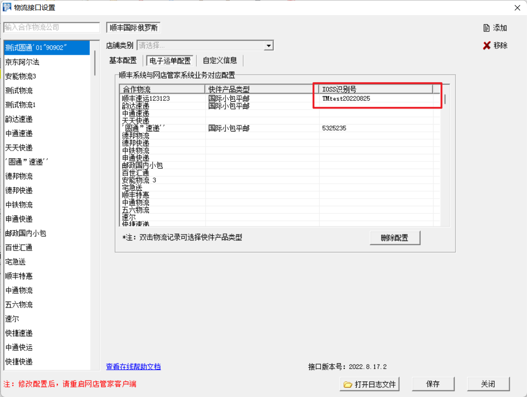527x397 pixels.
Task: Select 快捷速递 in left list
Action: pyautogui.click(x=47, y=333)
